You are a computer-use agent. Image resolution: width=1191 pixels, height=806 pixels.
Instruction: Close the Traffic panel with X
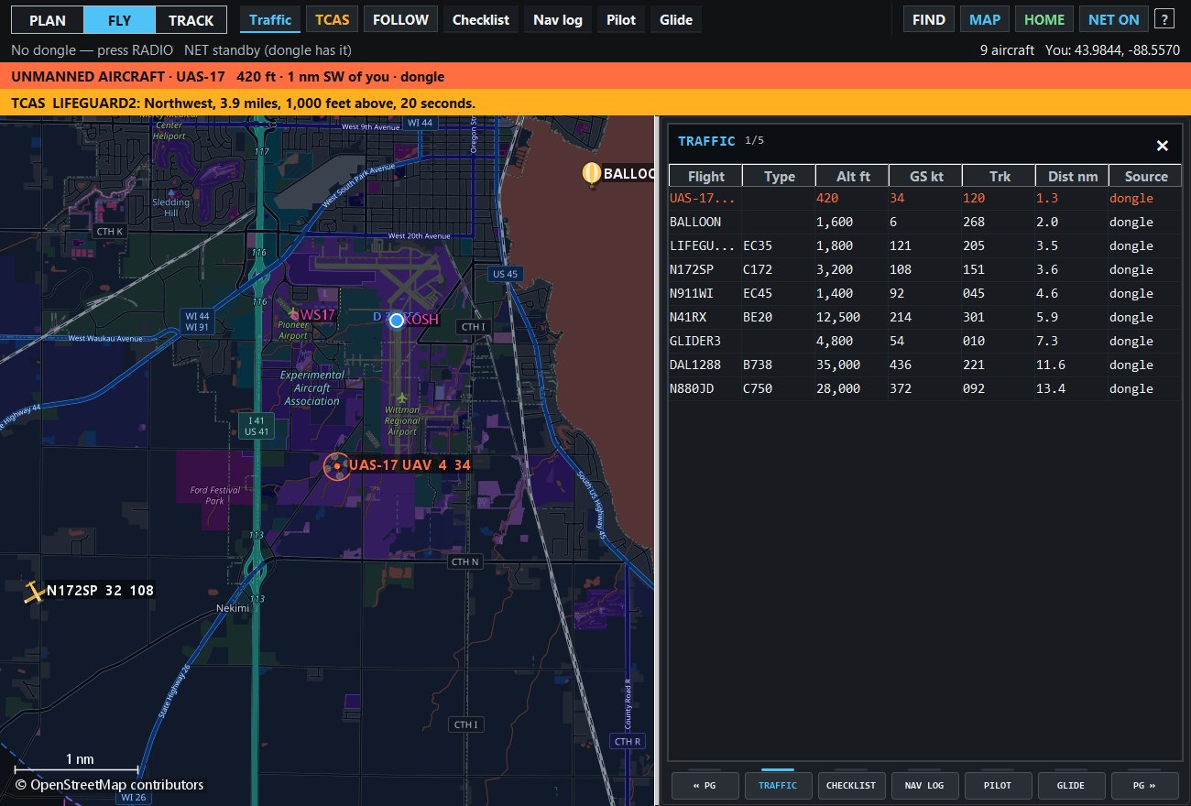coord(1163,146)
